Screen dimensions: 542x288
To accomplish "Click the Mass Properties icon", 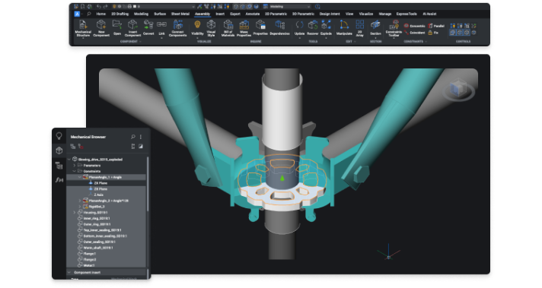I will (x=244, y=25).
